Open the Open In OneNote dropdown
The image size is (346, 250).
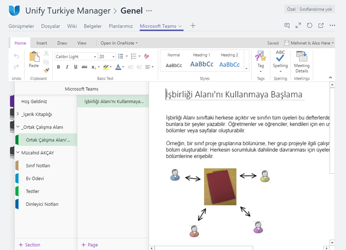[x=119, y=43]
